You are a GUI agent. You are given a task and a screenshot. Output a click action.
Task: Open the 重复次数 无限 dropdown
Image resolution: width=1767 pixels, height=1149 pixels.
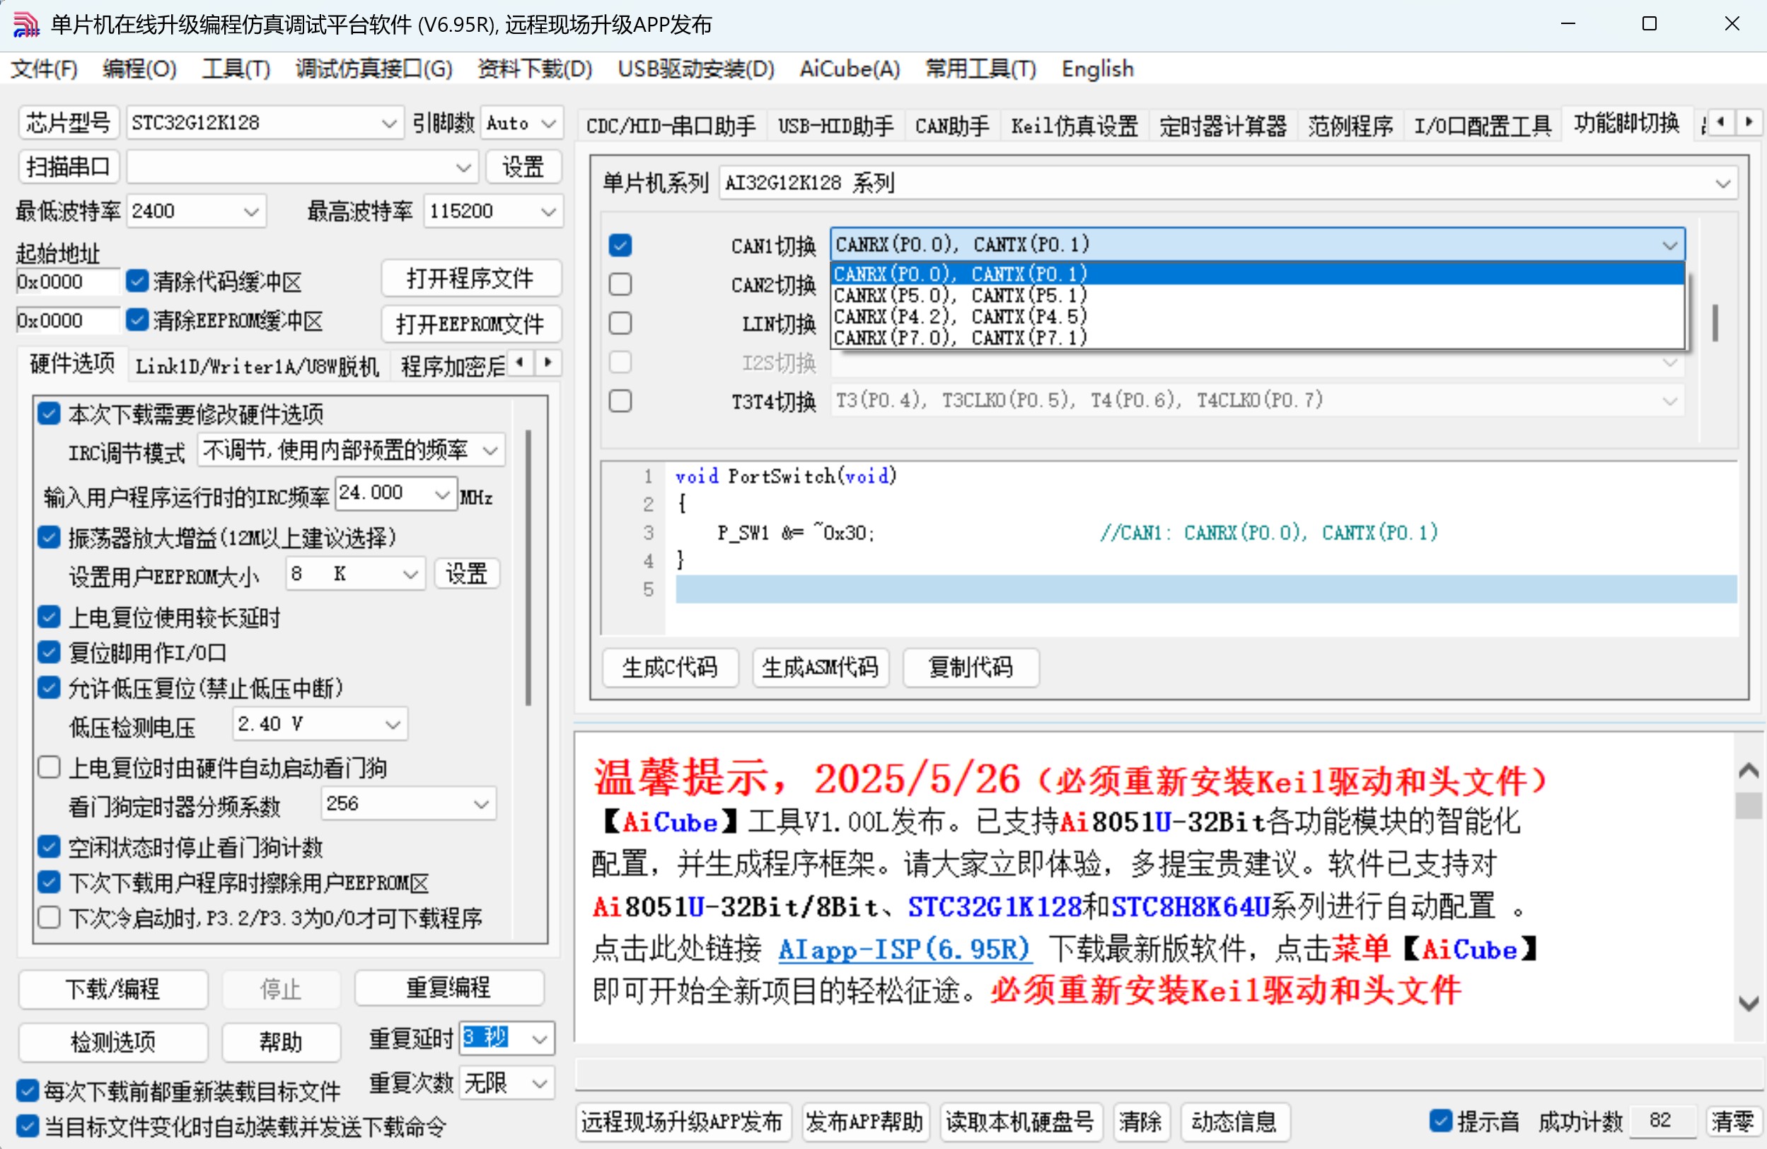(507, 1083)
